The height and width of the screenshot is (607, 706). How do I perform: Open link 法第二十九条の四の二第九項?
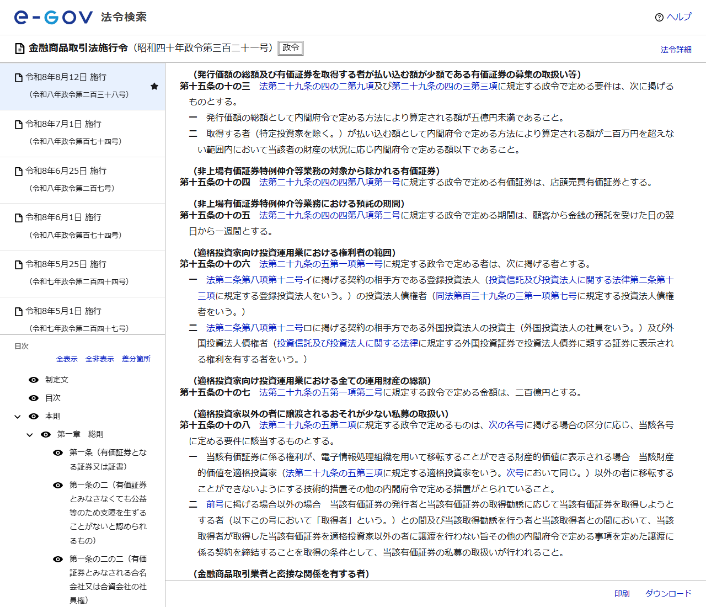[317, 86]
